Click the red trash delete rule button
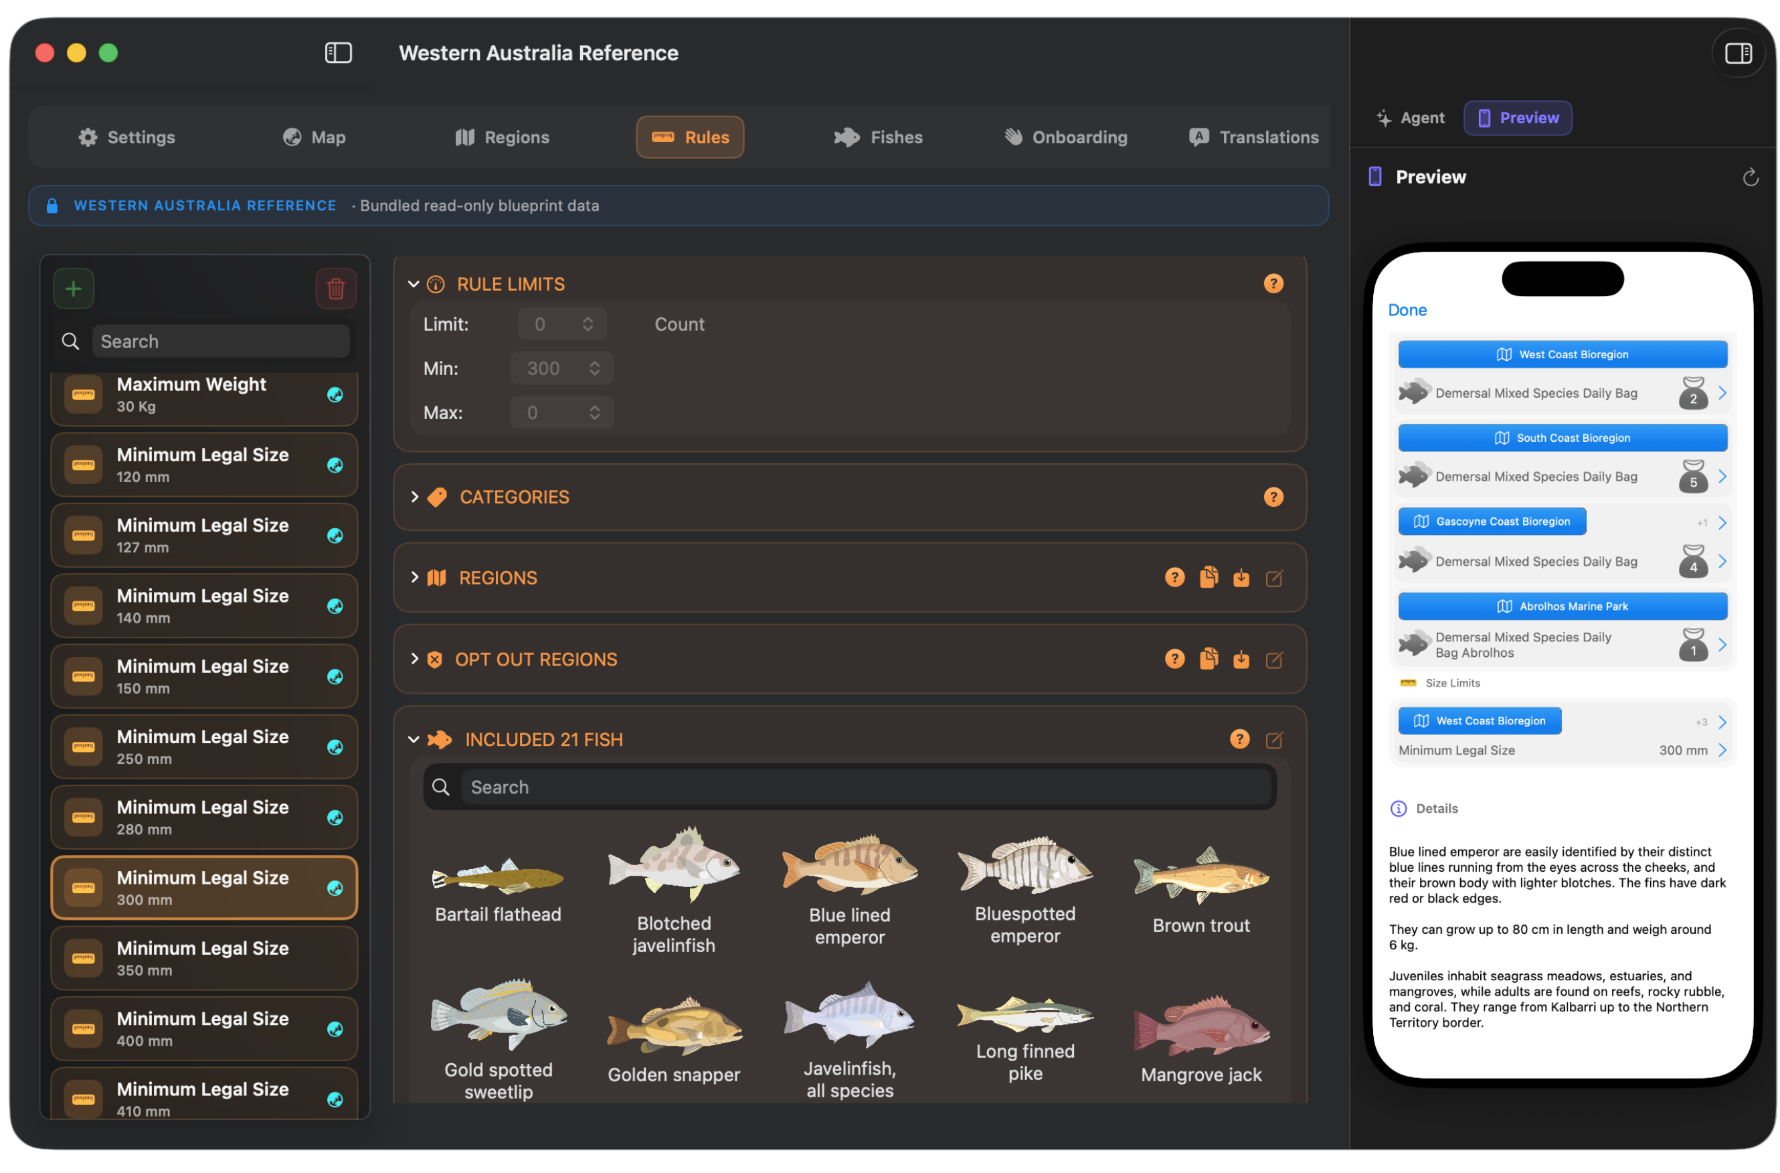This screenshot has height=1173, width=1780. click(336, 289)
